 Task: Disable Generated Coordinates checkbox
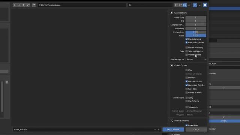186,85
